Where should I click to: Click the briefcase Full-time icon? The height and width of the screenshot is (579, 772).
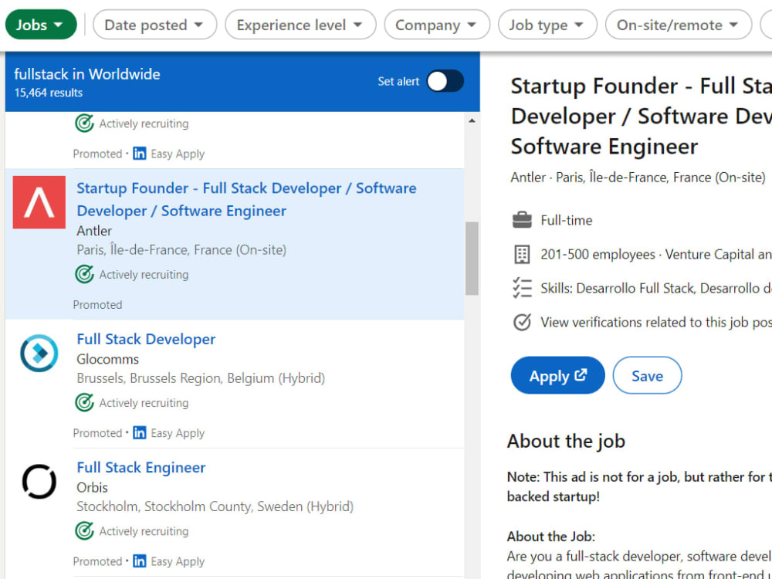click(522, 220)
